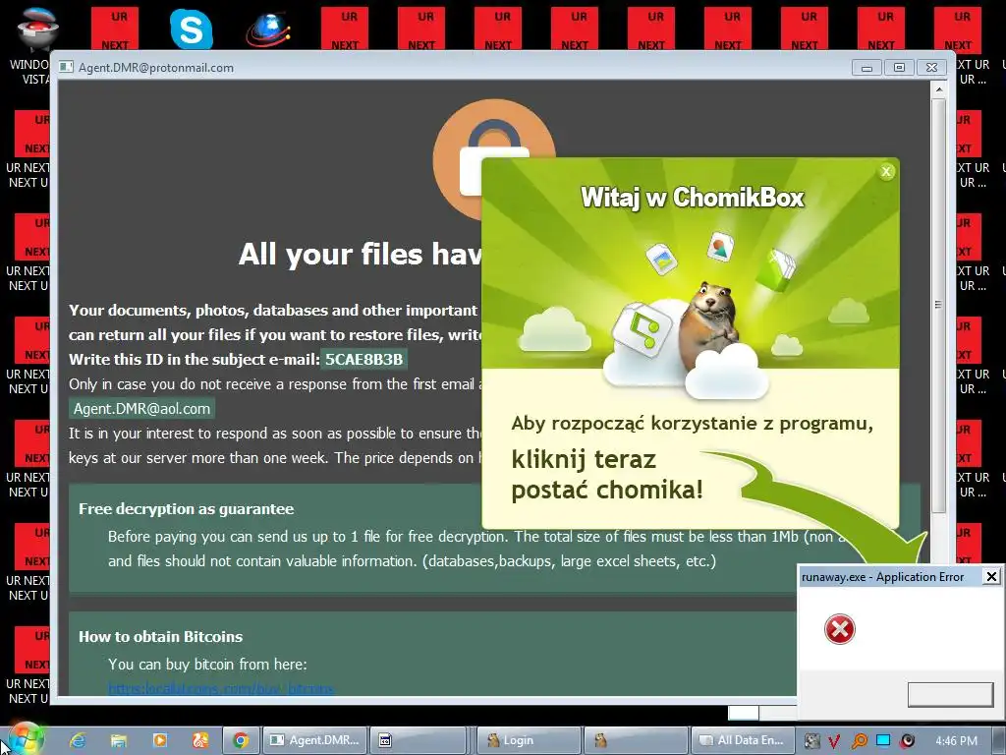Viewport: 1006px width, 755px height.
Task: Close the ChomikBox welcome popup
Action: (887, 171)
